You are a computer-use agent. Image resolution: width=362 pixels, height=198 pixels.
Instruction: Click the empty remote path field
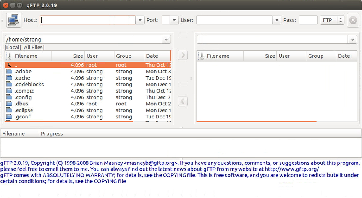tap(272, 40)
